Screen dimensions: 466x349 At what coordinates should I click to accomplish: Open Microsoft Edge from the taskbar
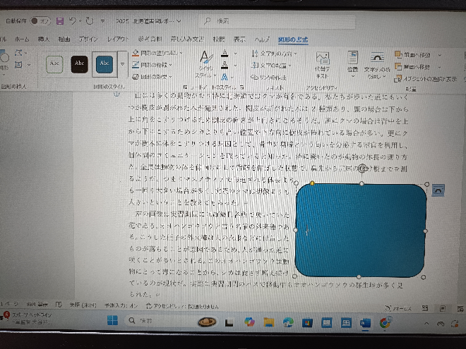pos(287,323)
